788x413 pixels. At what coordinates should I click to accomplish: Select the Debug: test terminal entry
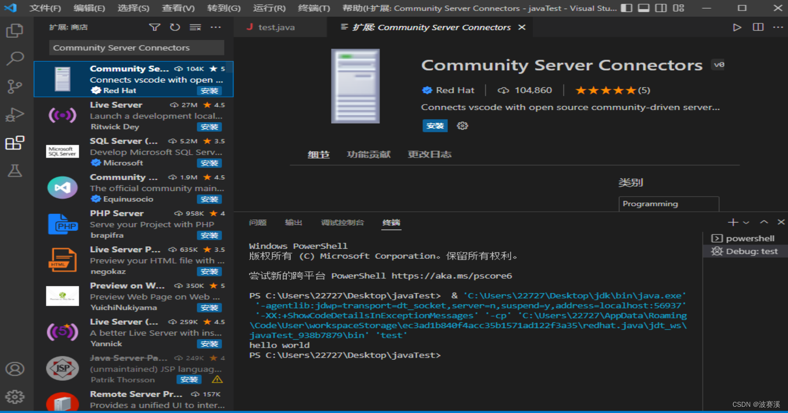pos(745,251)
